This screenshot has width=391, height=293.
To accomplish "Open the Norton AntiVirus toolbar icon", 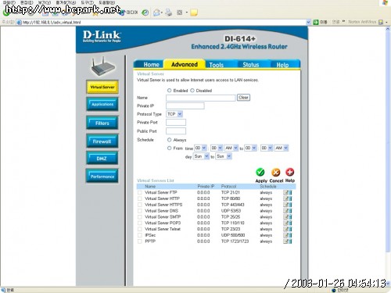I will (x=381, y=22).
